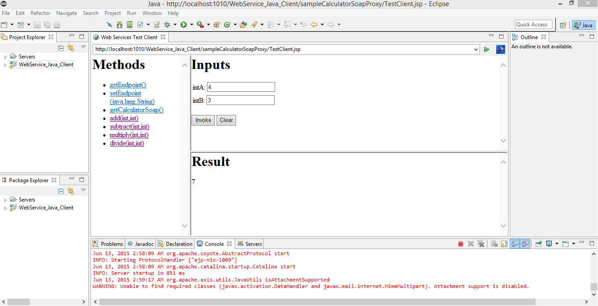Screen dimensions: 598x306
Task: Toggle Link with Editor in Package Explorer
Action: point(71,191)
